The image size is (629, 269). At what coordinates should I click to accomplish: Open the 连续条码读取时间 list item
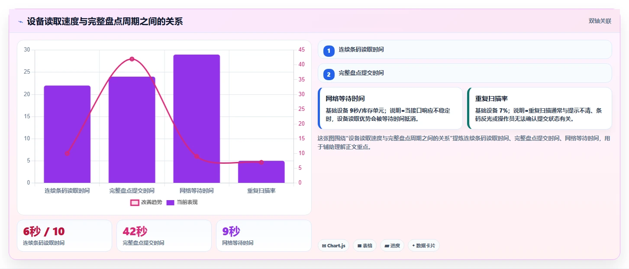click(x=464, y=49)
